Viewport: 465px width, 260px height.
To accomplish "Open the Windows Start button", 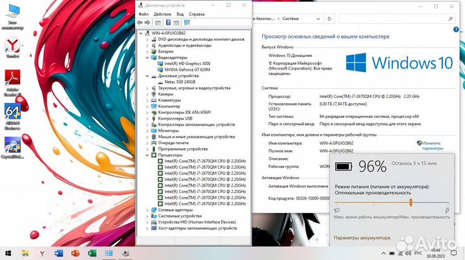I will click(x=8, y=254).
